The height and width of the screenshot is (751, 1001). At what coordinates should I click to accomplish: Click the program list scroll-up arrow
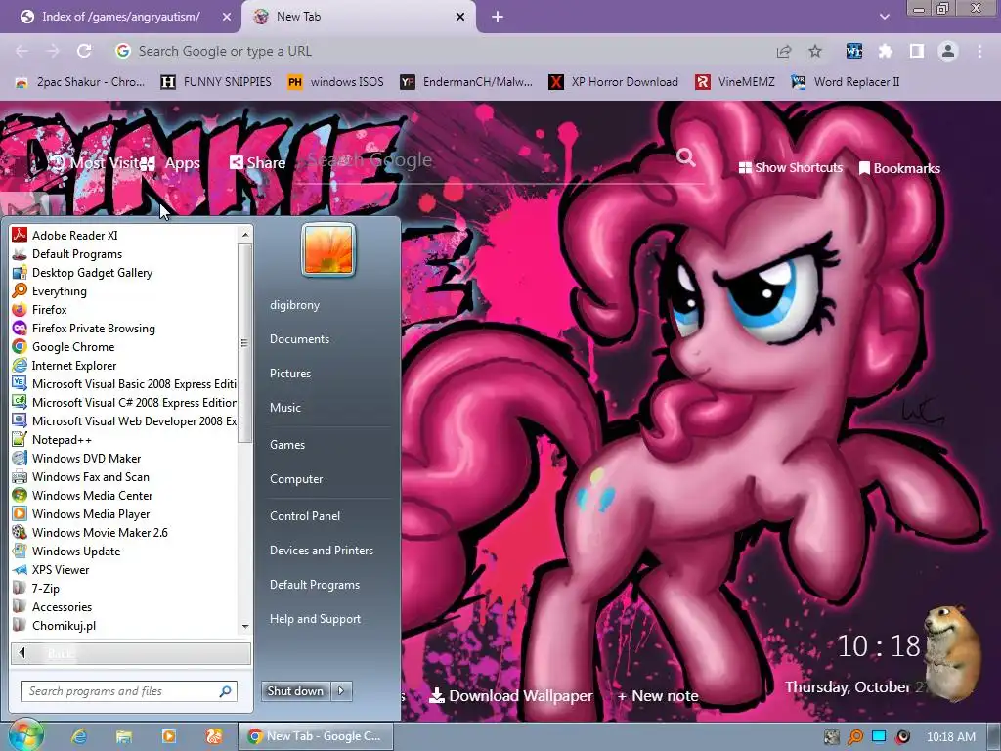pos(245,235)
